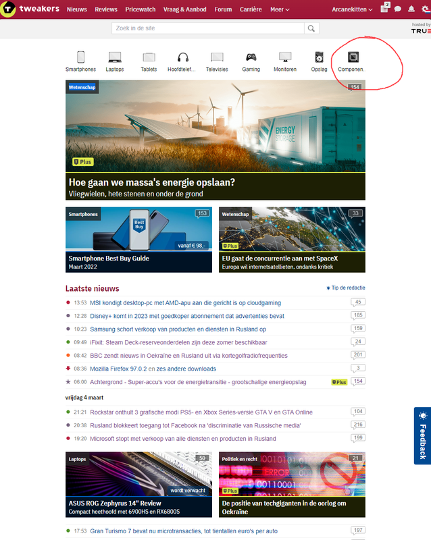Open Mozilla Firefox 97.0.2 link
This screenshot has width=431, height=540.
[x=118, y=369]
